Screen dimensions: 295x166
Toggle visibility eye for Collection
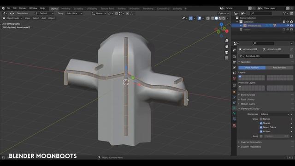point(288,22)
